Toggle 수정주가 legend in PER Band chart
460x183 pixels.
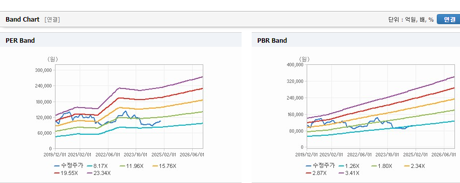click(x=69, y=166)
